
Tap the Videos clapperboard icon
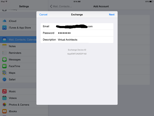point(5,98)
